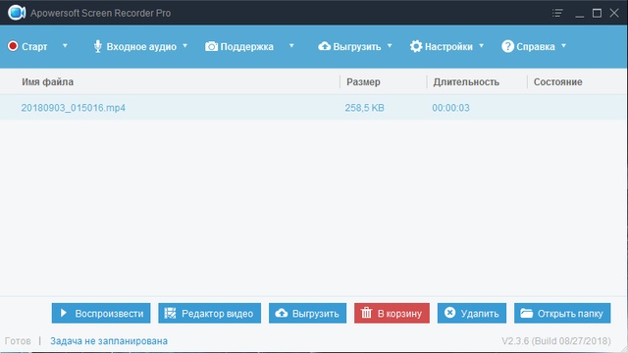
Task: Click the Удалить button
Action: [x=472, y=313]
